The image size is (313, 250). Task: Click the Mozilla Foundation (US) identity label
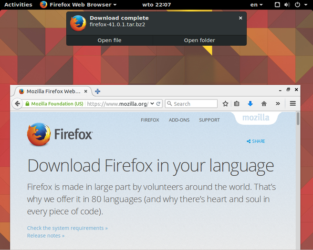[x=57, y=104]
